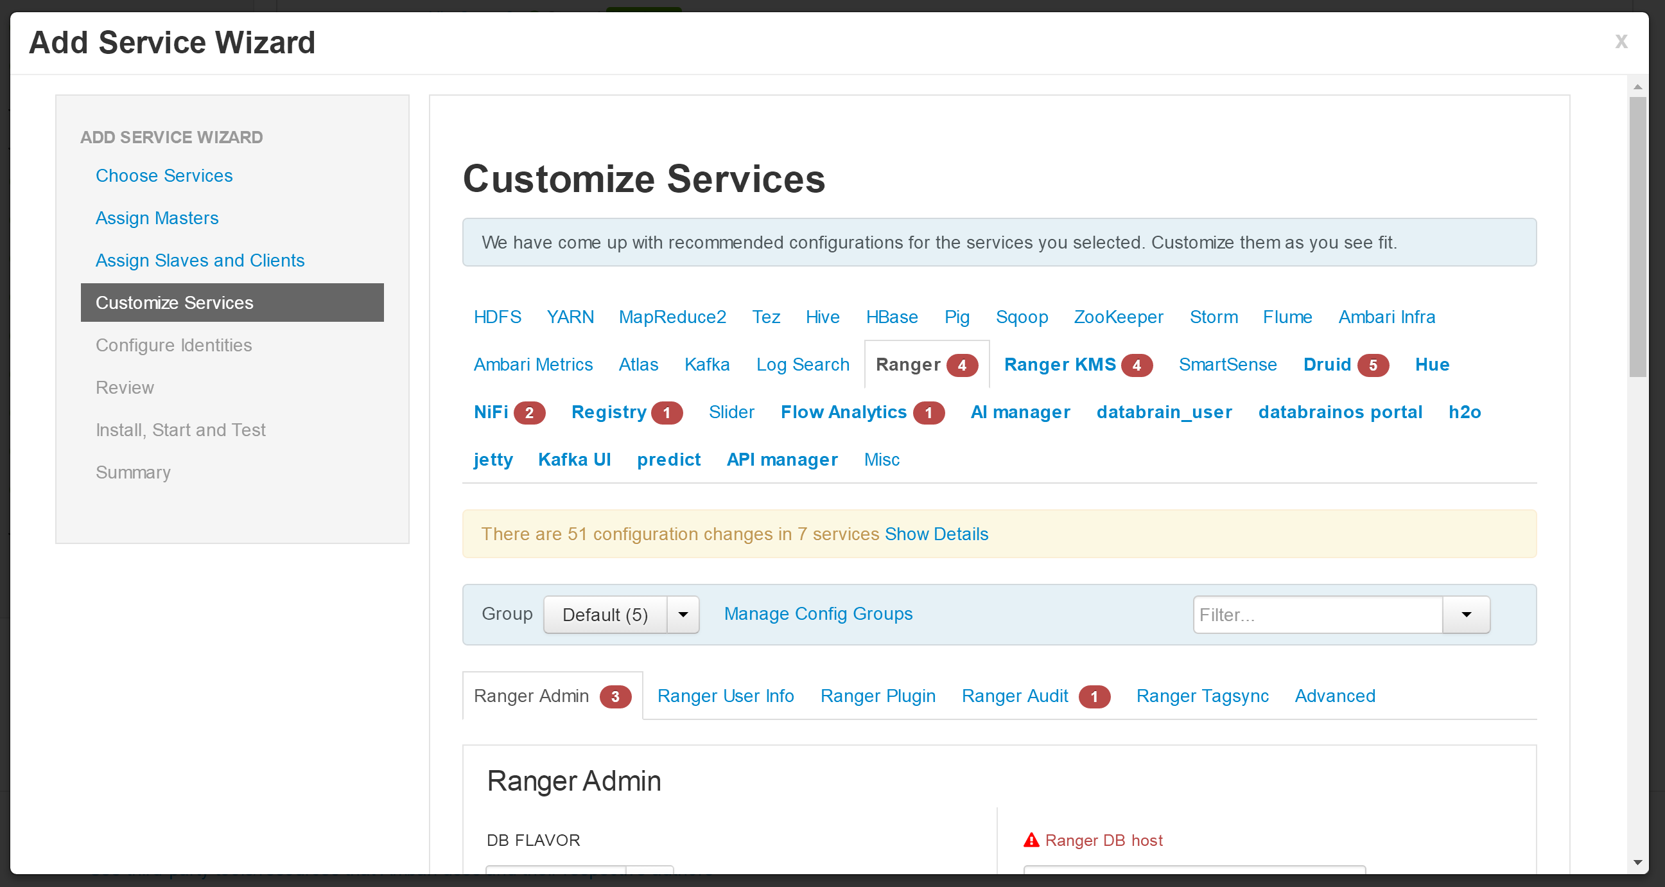This screenshot has width=1665, height=887.
Task: Select the Kafka UI service tab
Action: [x=574, y=460]
